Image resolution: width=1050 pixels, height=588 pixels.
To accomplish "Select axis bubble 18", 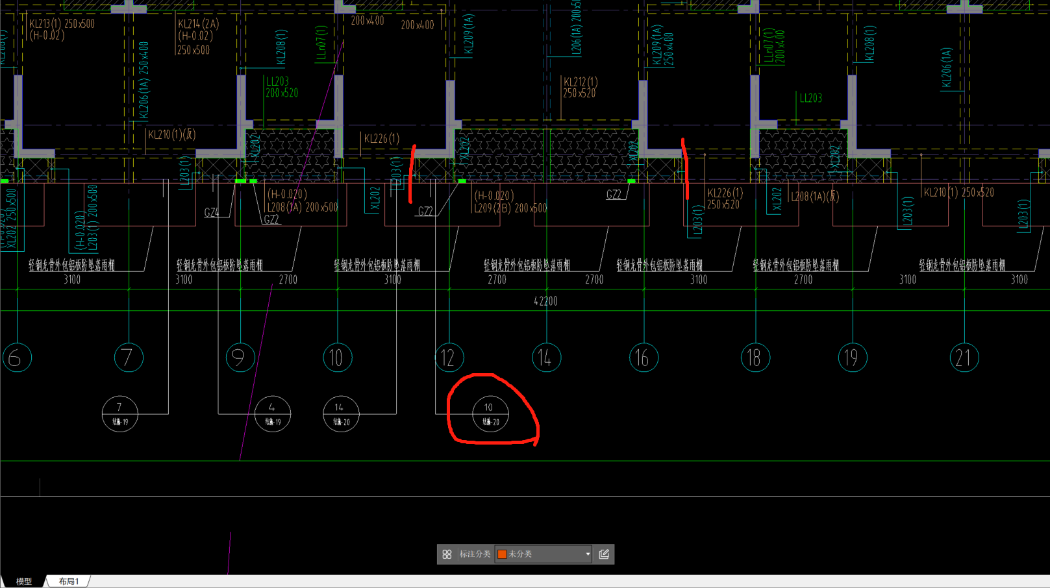I will click(755, 358).
